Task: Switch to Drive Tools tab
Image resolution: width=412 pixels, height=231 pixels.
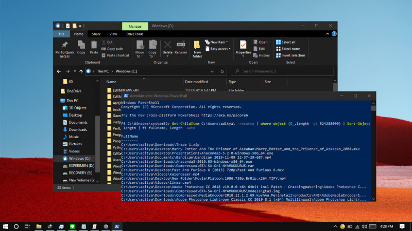Action: [135, 34]
